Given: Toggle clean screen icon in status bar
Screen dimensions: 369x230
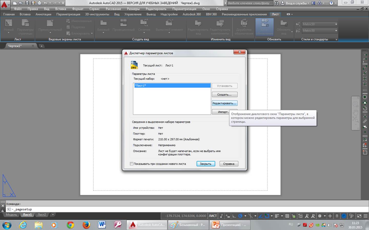Looking at the screenshot, I should pyautogui.click(x=359, y=216).
